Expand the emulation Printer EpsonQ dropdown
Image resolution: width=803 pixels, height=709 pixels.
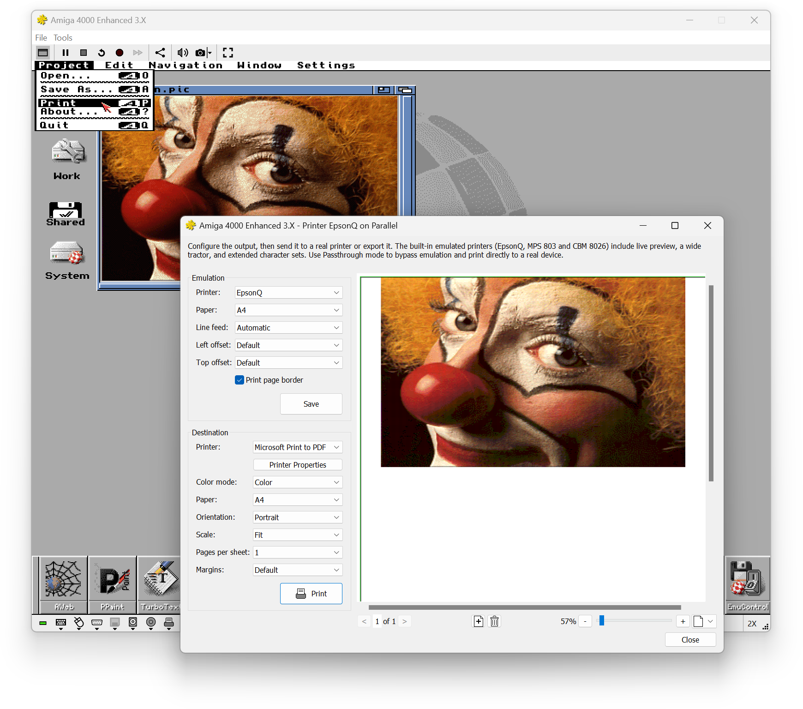coord(289,293)
